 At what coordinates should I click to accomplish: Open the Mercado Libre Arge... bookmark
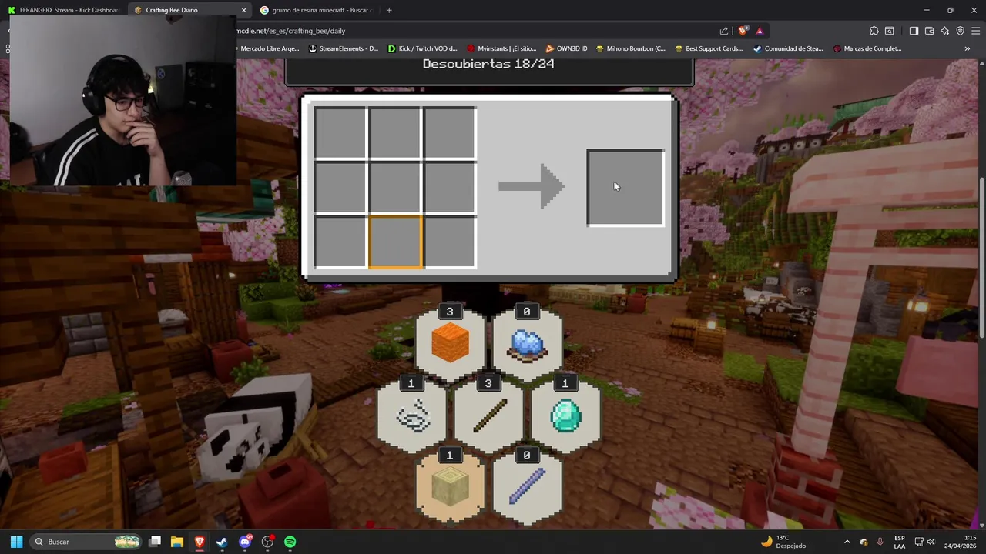268,48
